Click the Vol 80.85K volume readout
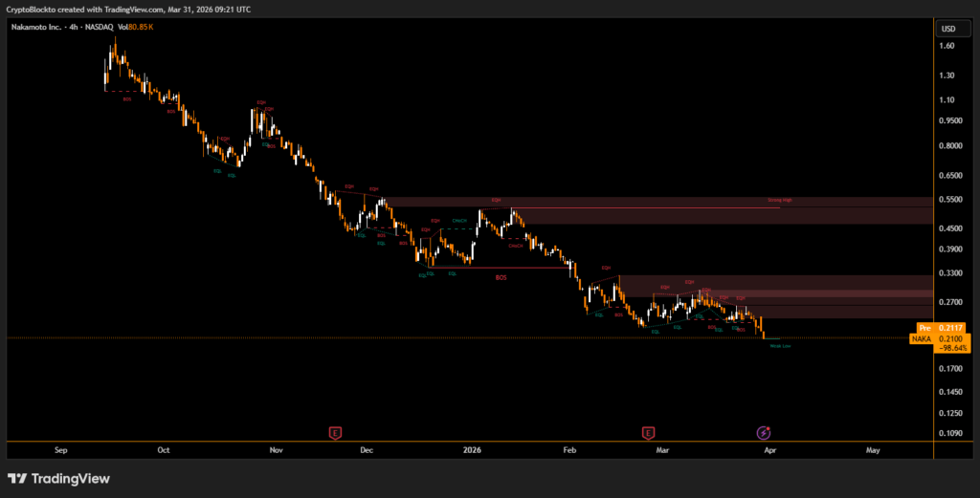980x498 pixels. (x=133, y=27)
